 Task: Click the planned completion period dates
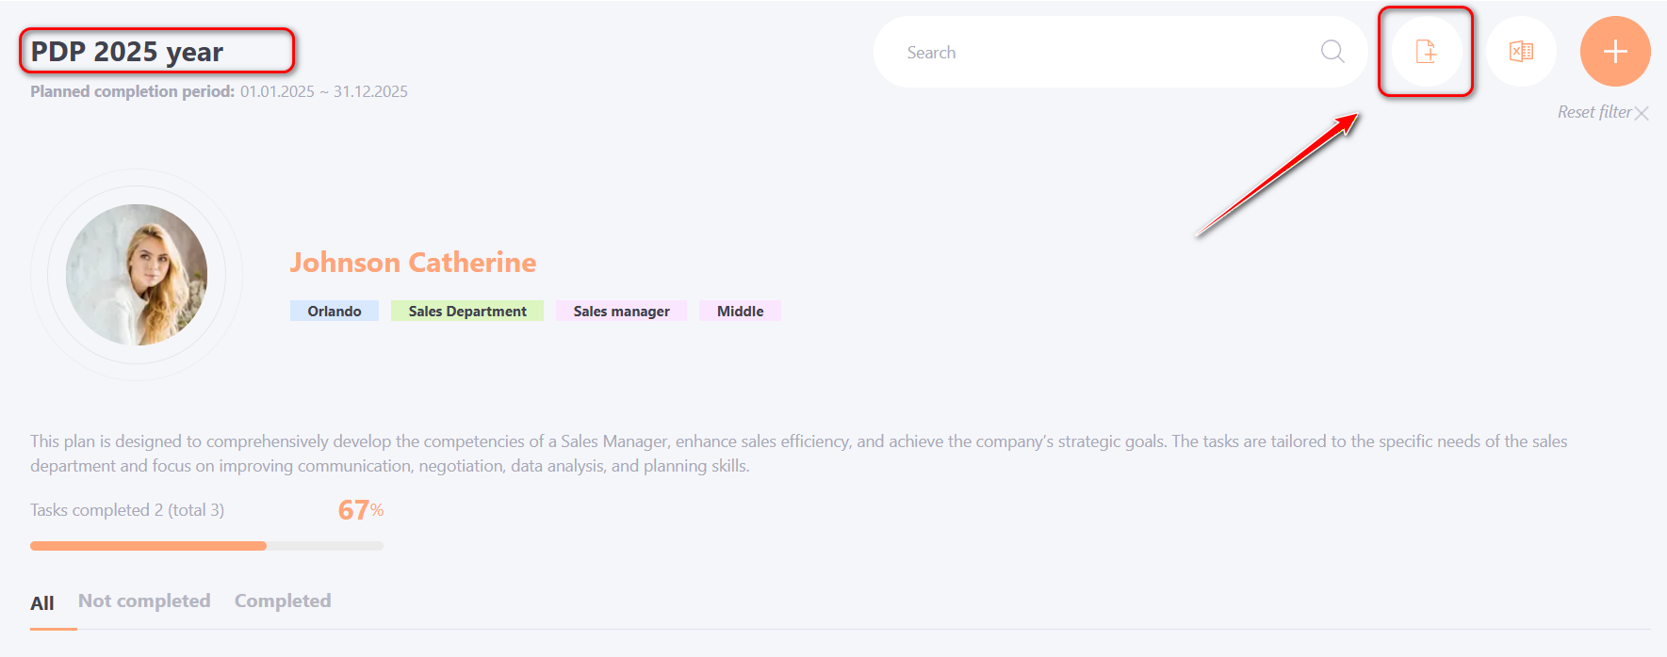323,91
